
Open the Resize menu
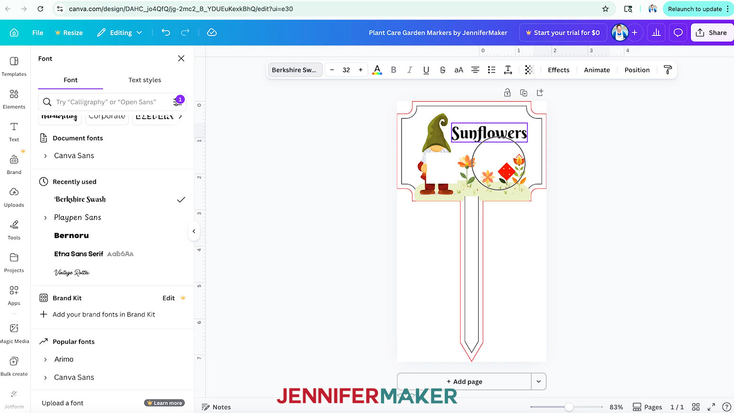coord(69,33)
